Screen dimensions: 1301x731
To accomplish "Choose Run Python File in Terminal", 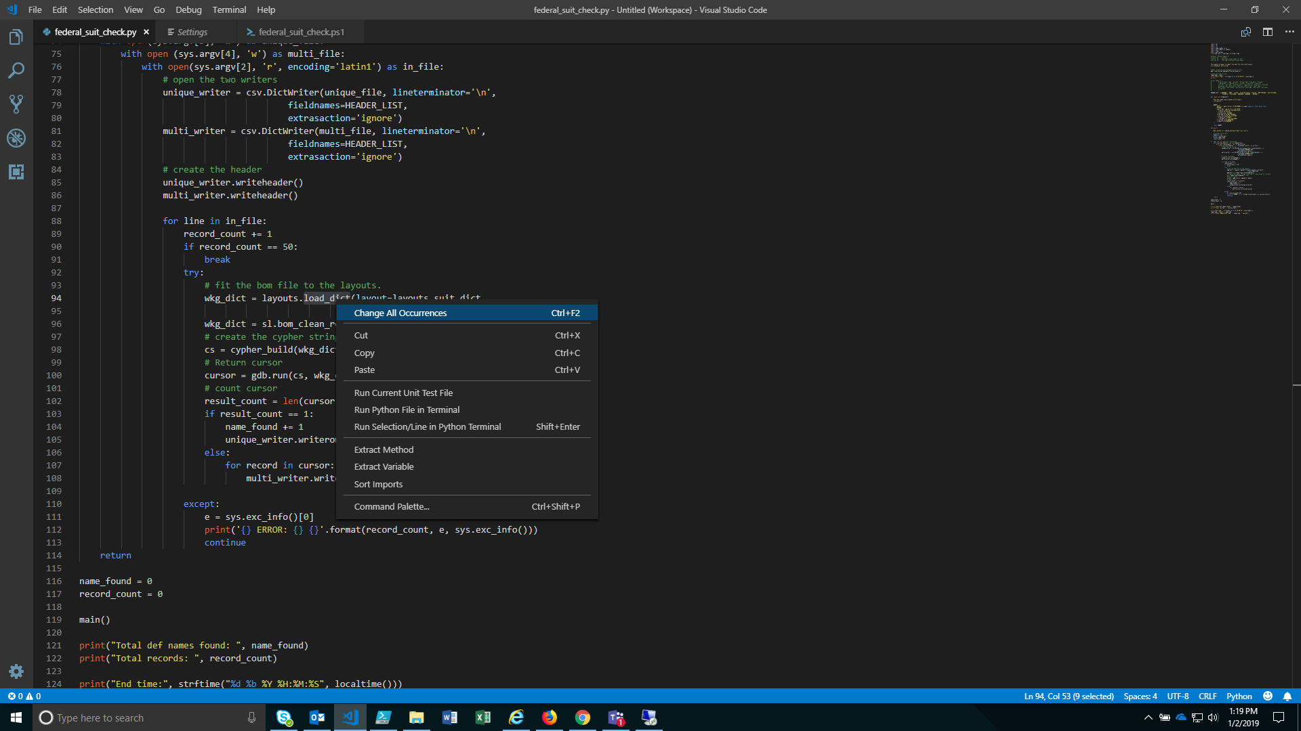I will (407, 409).
